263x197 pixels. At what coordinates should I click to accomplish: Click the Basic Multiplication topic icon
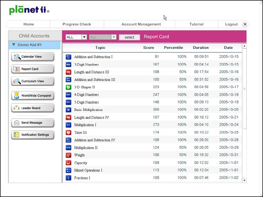pos(68,110)
